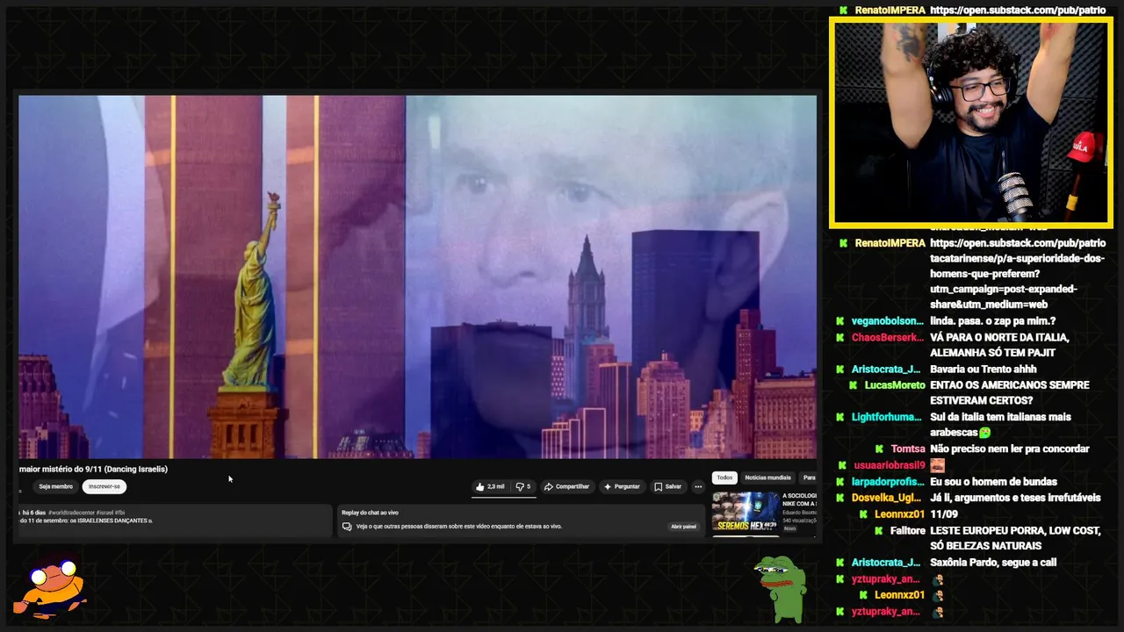Select the partially shown Para filter chip

point(809,478)
